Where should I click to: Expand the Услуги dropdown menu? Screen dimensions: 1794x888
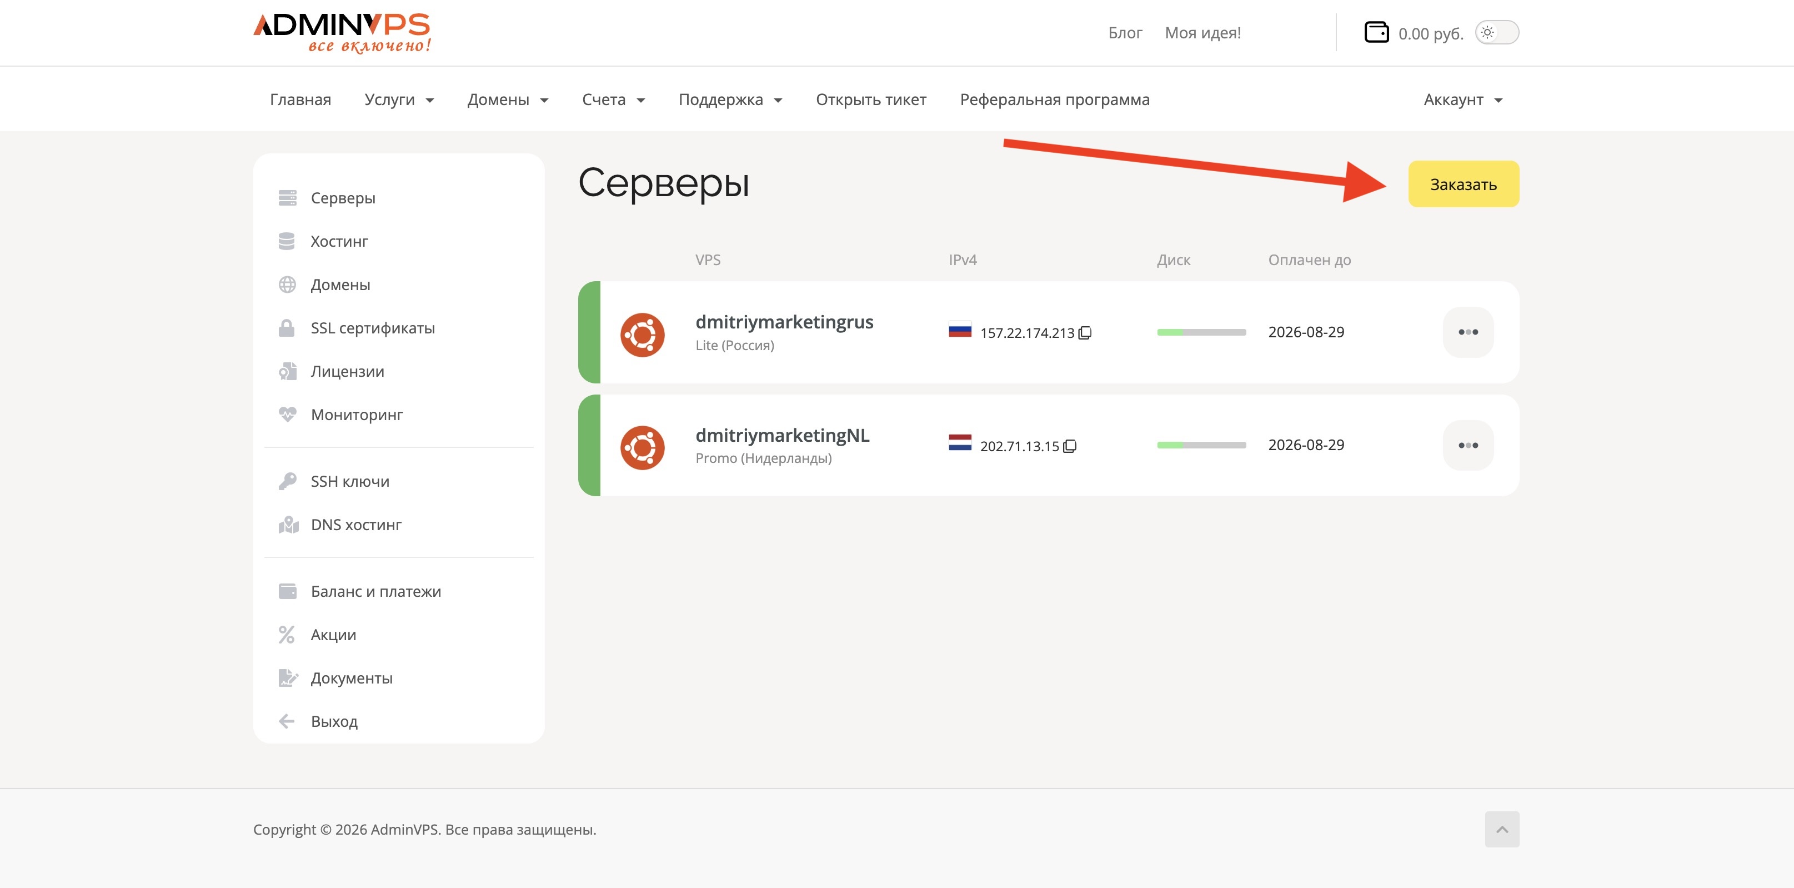coord(399,99)
